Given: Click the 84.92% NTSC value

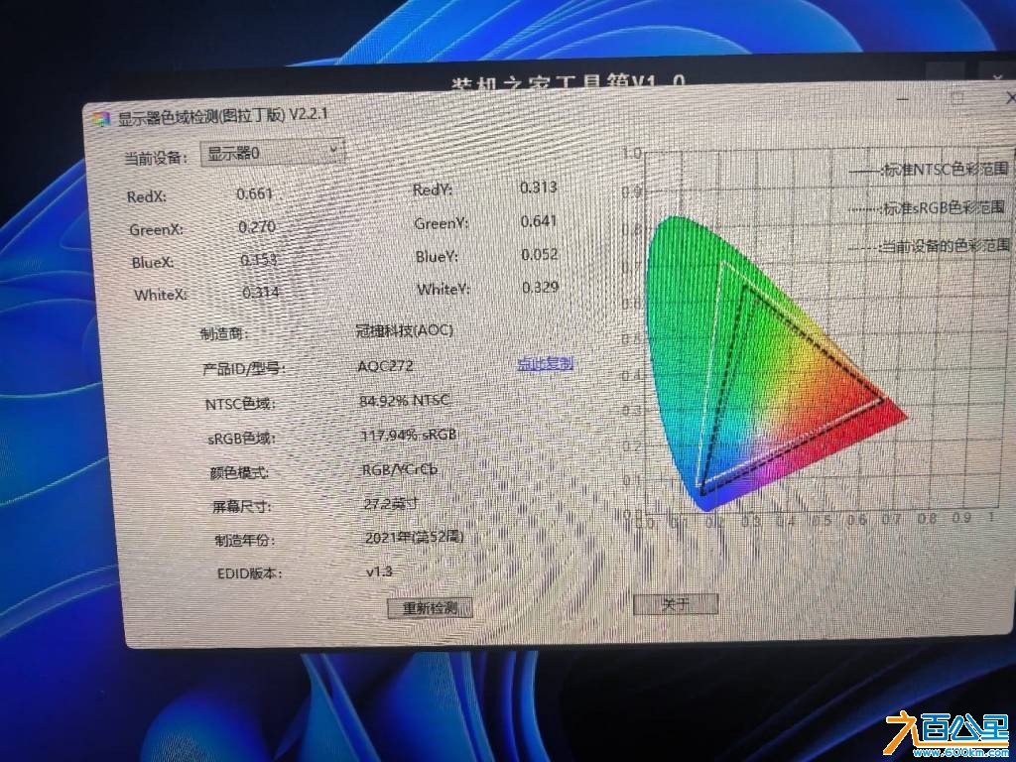Looking at the screenshot, I should coord(405,401).
